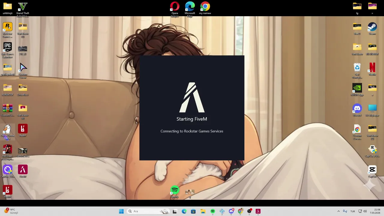The image size is (384, 216).
Task: Launch Rockstar Games Launcher shortcut
Action: (7, 30)
